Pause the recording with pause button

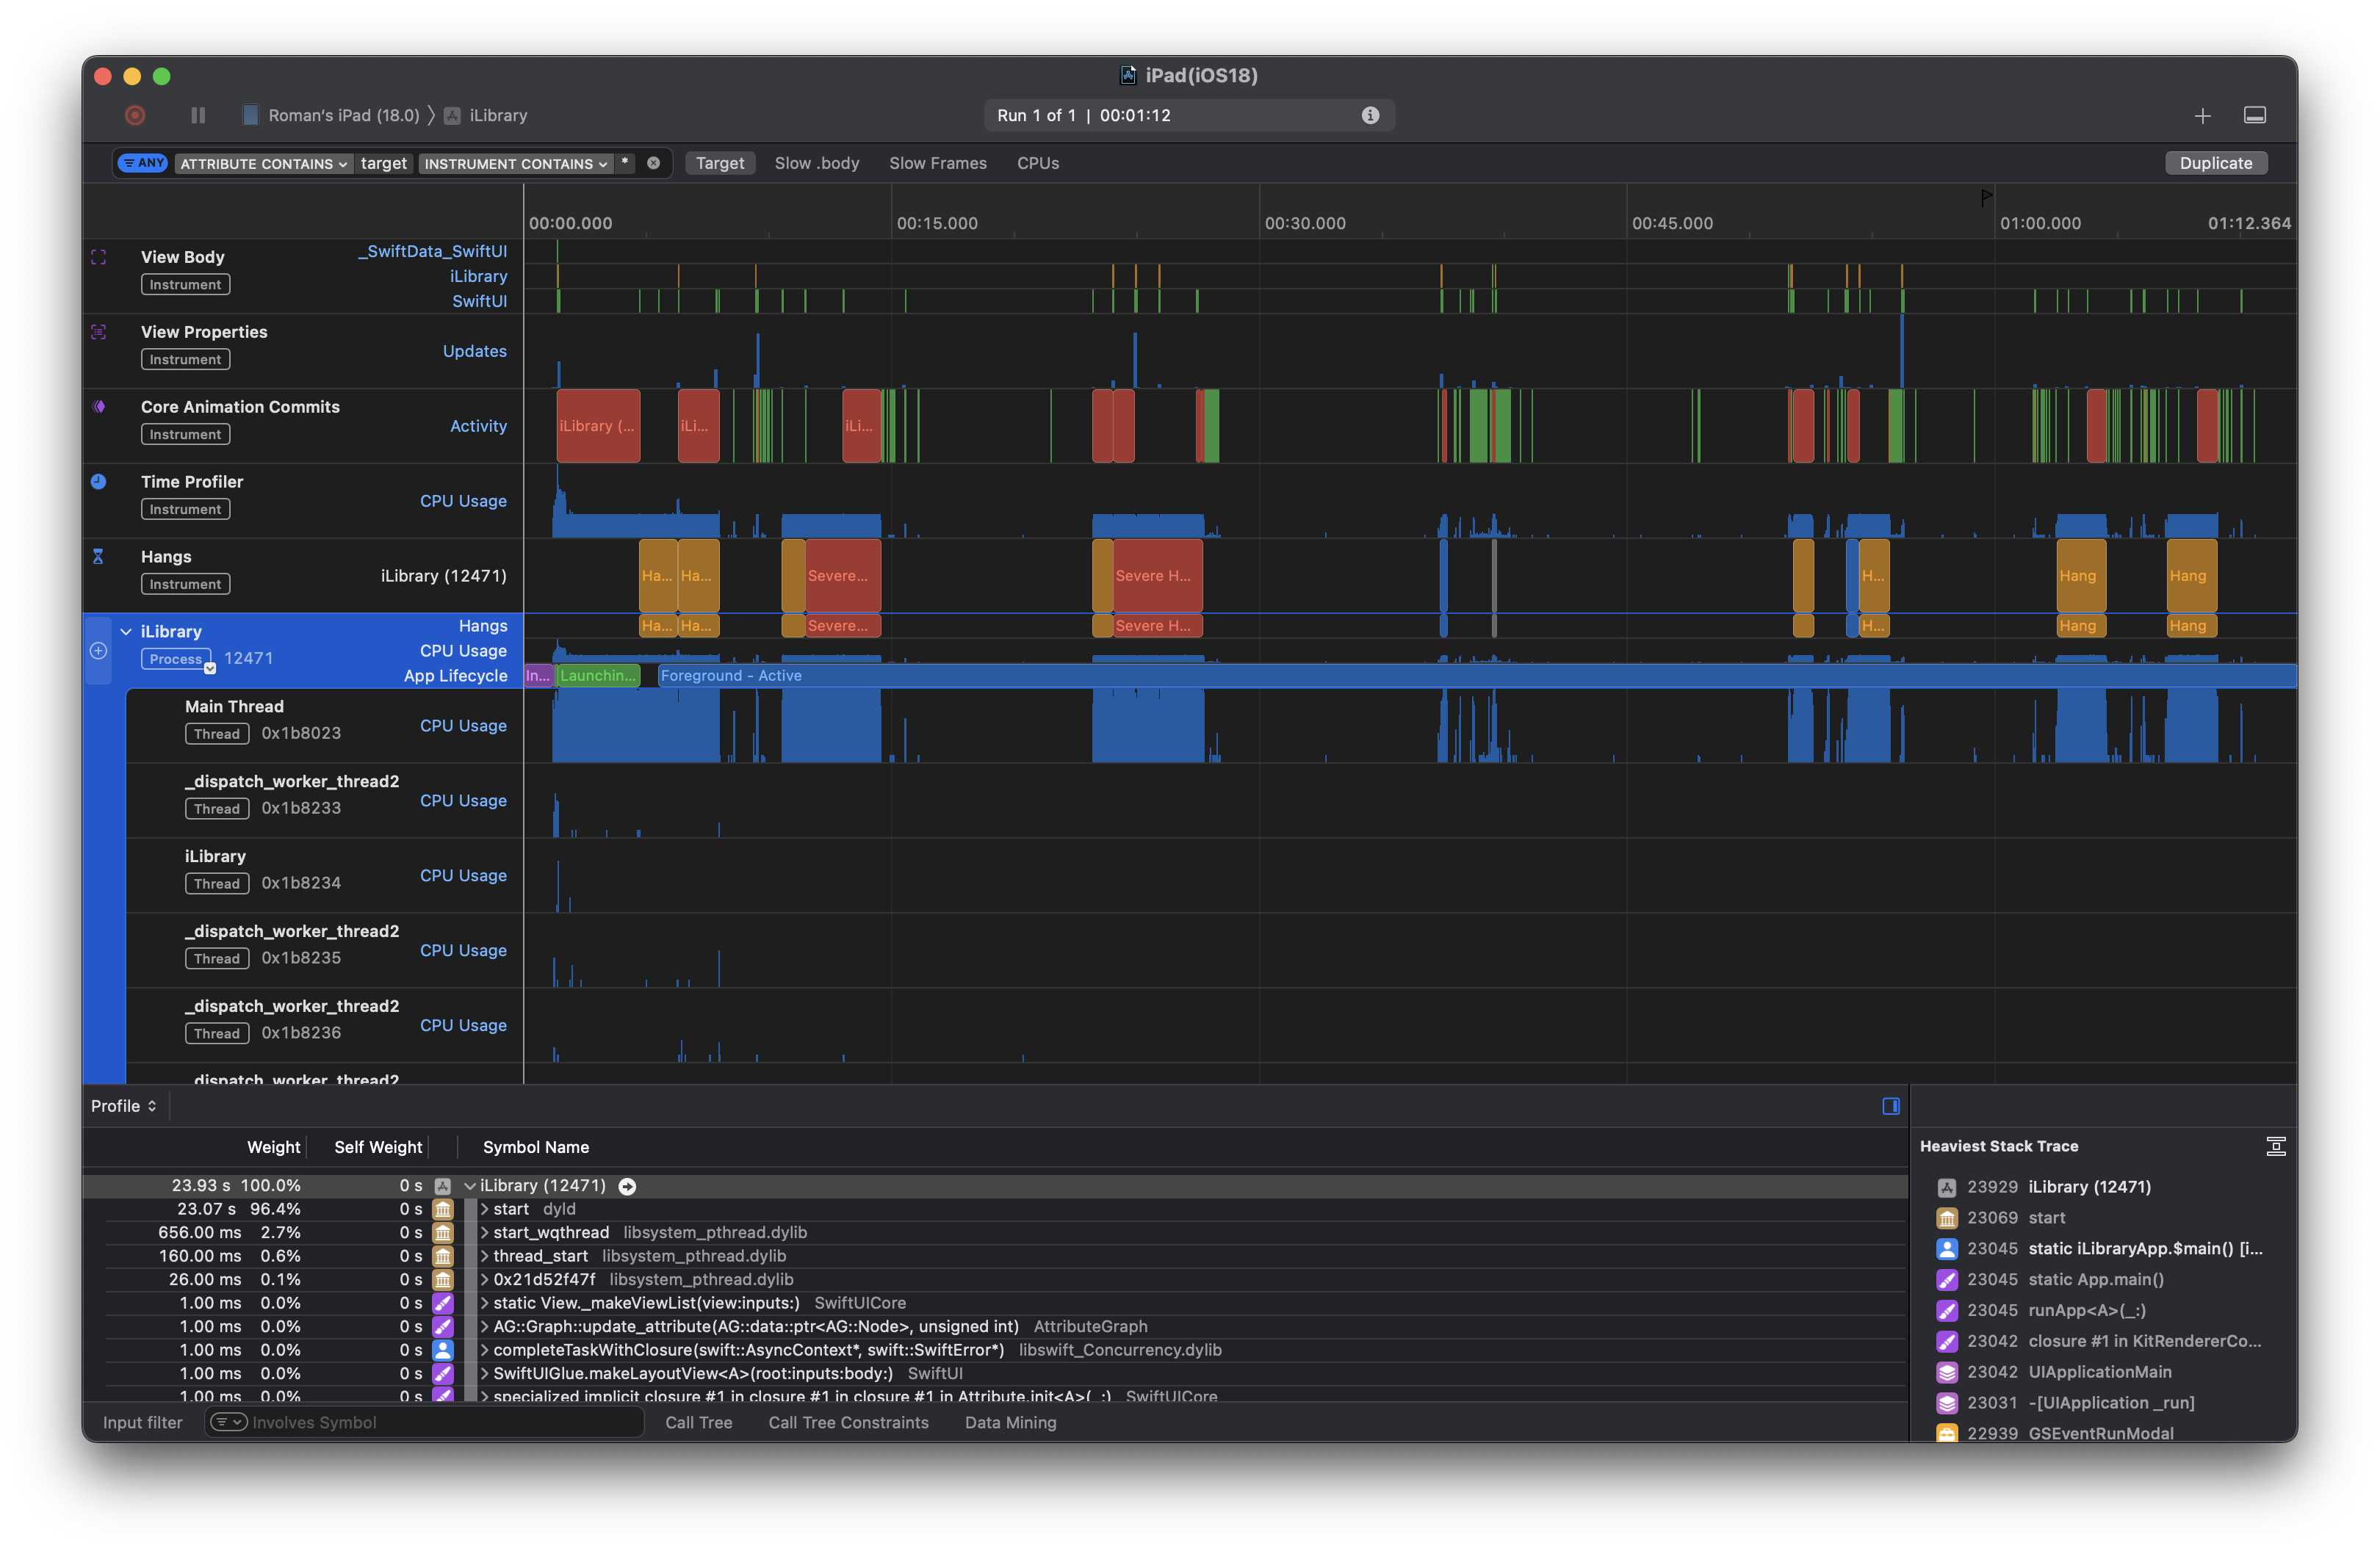(198, 115)
